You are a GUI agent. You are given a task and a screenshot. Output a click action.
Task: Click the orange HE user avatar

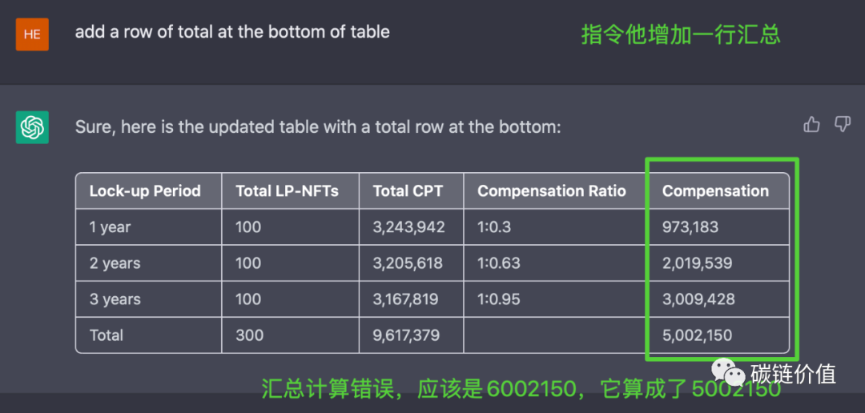pos(32,34)
